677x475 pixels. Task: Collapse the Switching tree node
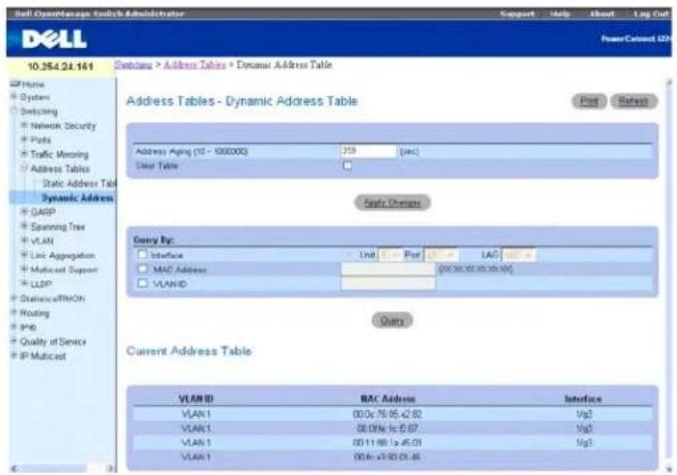14,111
